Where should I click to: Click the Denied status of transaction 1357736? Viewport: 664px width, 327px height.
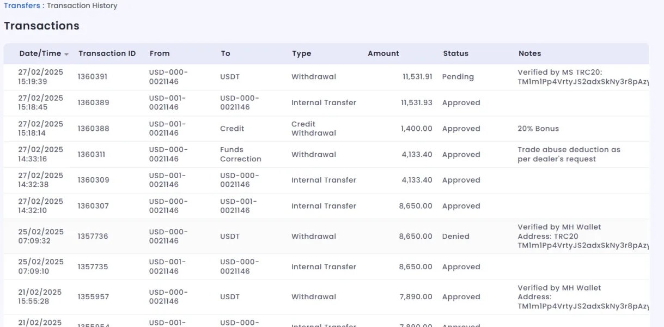455,237
